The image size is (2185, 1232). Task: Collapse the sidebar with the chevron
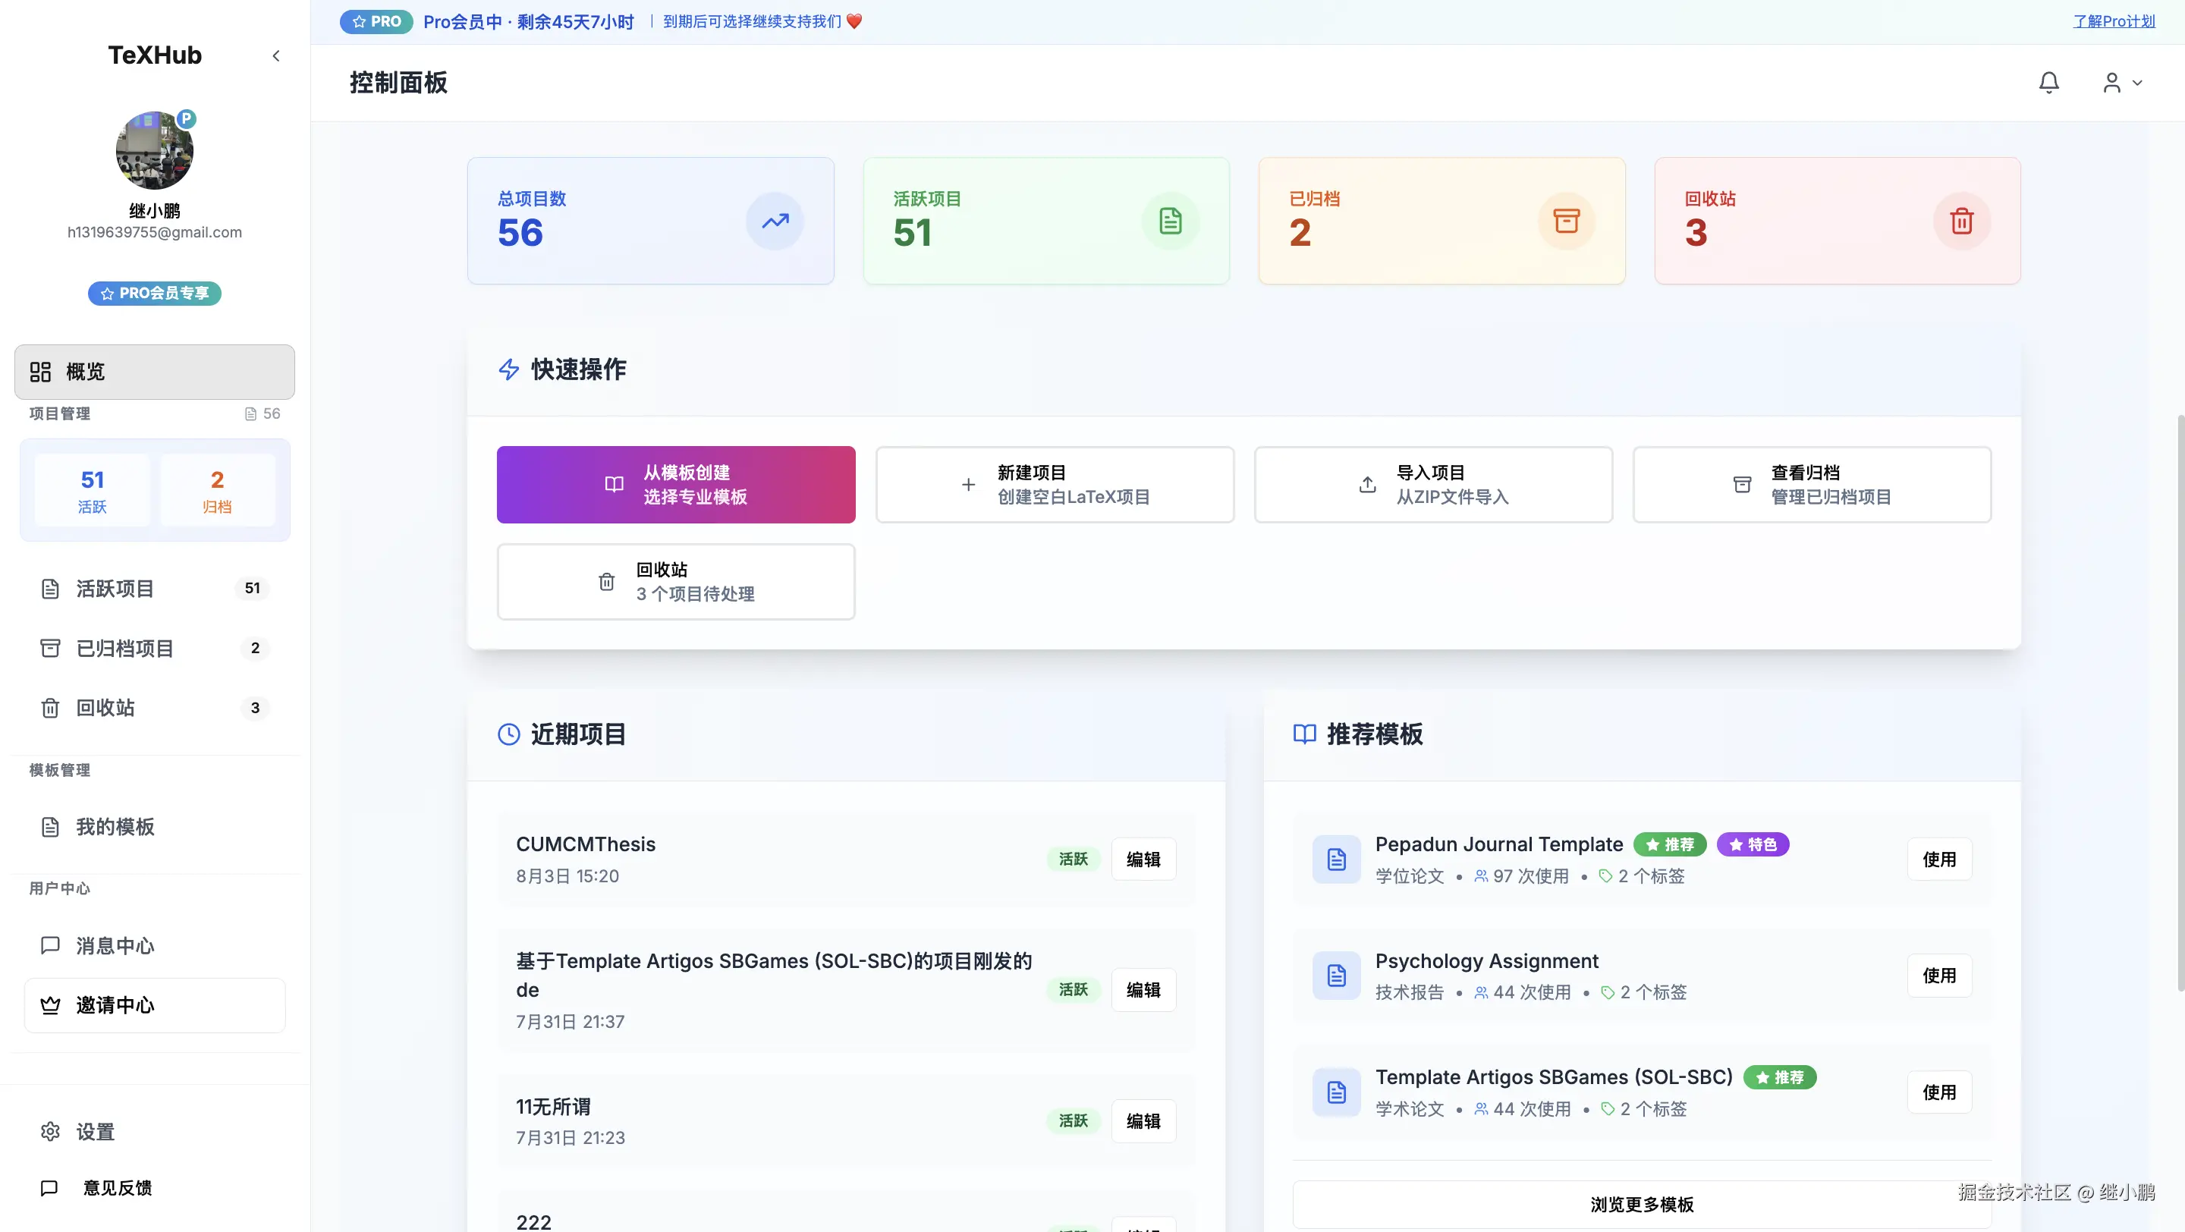[x=276, y=55]
